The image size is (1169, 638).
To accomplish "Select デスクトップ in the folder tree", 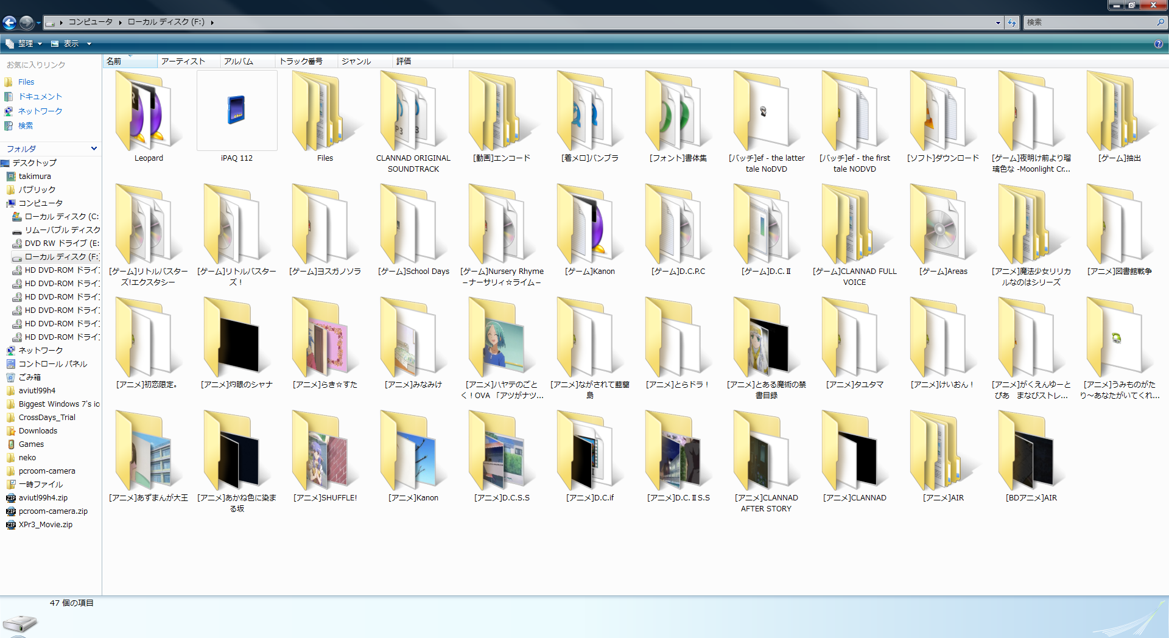I will point(34,163).
